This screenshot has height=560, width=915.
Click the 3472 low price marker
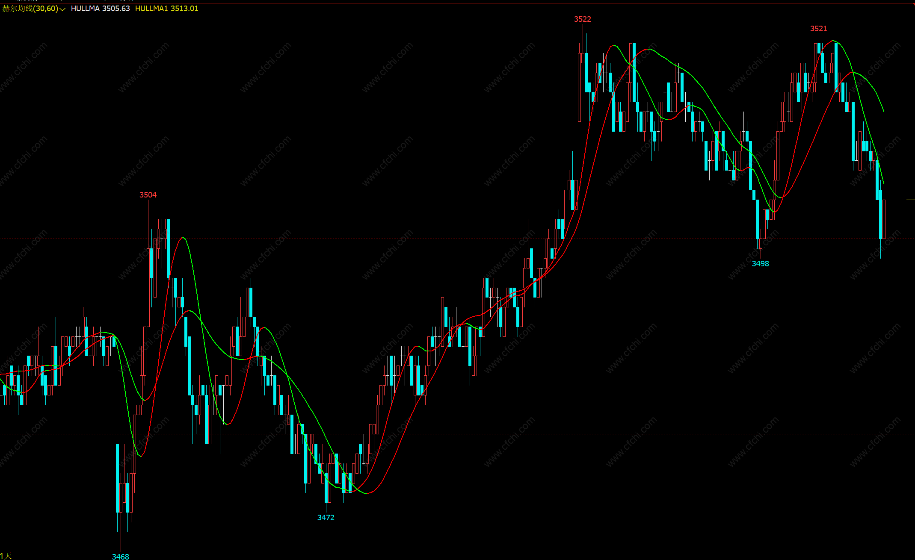click(x=326, y=518)
